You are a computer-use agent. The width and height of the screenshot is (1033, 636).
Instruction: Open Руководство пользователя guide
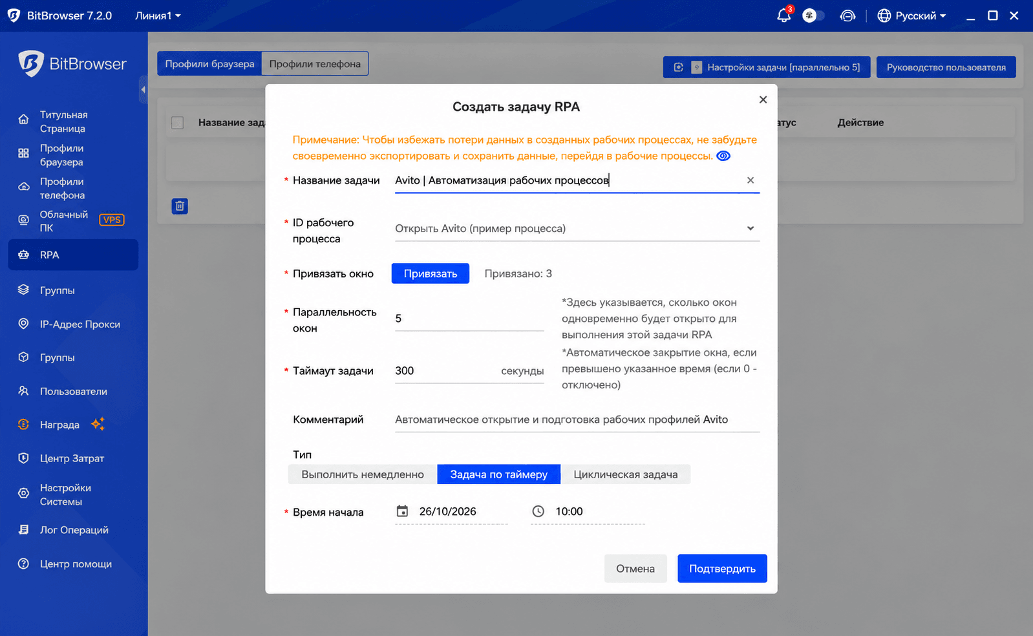point(946,67)
